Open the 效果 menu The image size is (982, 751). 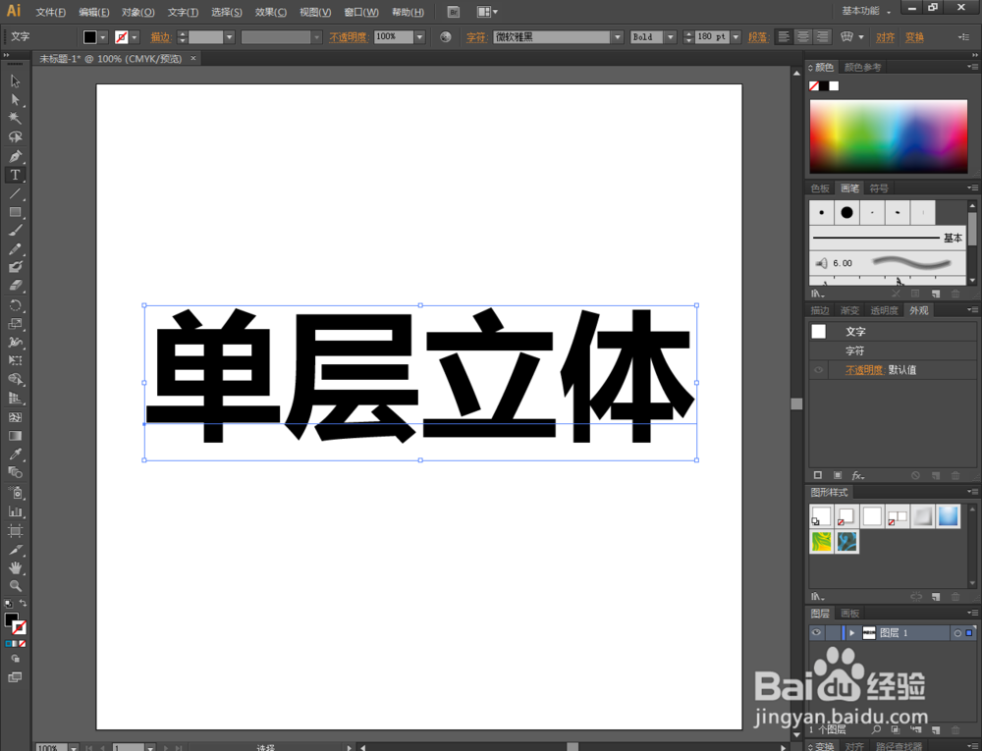pos(269,11)
